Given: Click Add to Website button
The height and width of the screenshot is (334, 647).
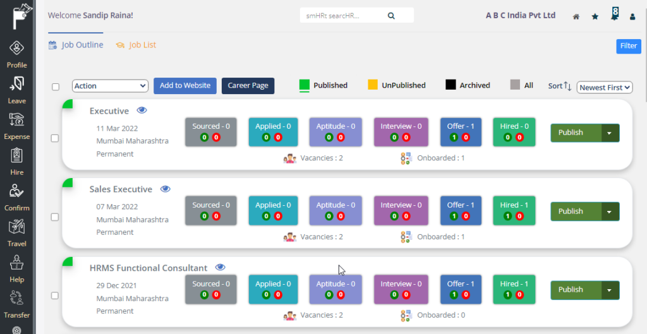Looking at the screenshot, I should (185, 86).
